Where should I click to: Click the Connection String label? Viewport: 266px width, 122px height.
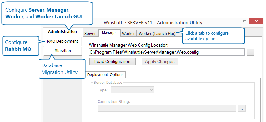pos(114,102)
